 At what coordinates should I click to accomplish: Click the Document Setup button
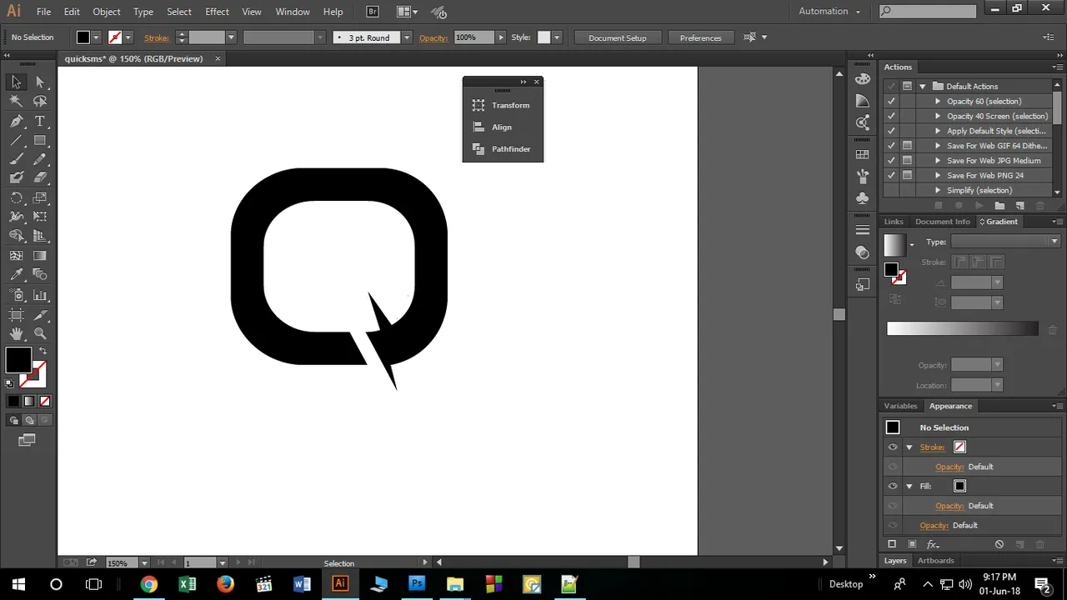pos(617,37)
